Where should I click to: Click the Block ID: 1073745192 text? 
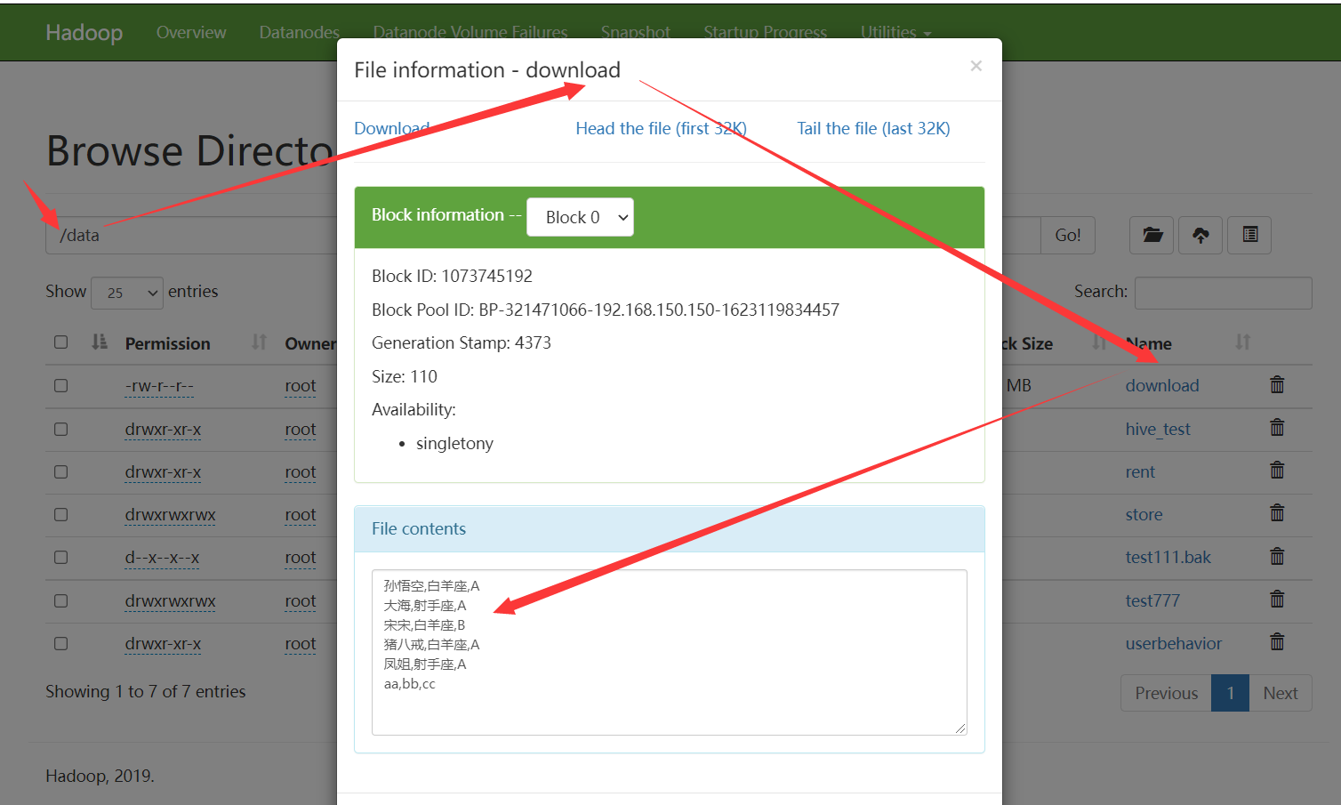[452, 276]
